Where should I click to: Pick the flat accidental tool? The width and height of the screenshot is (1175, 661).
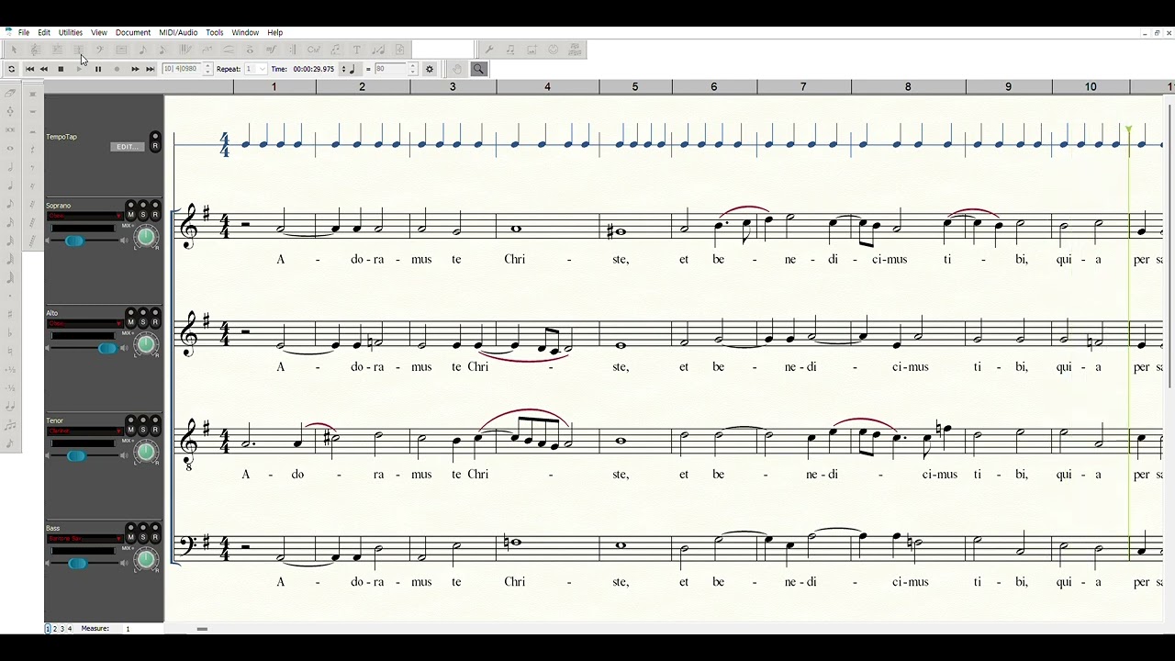tap(10, 332)
